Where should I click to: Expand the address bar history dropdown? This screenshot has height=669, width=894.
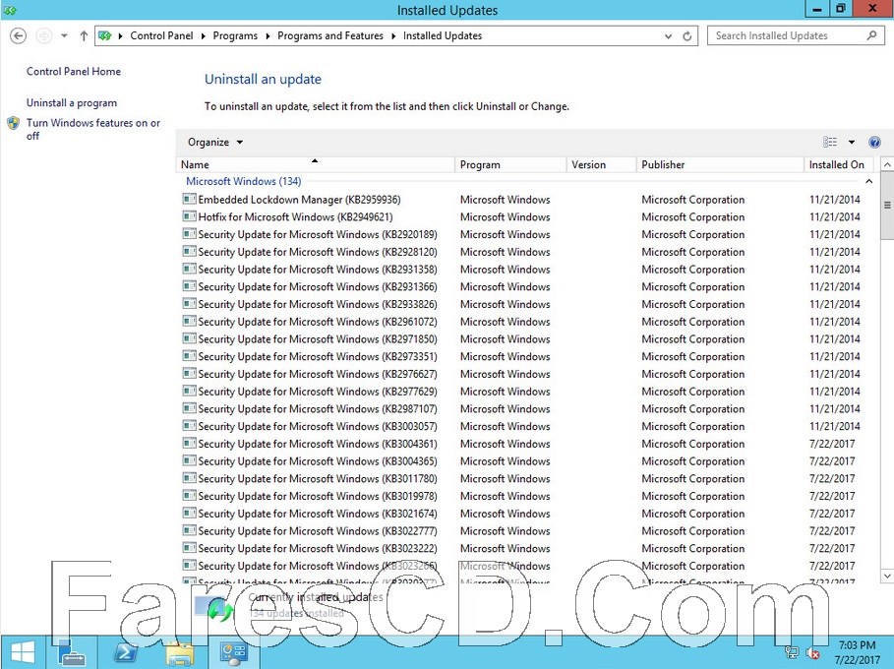pyautogui.click(x=668, y=36)
